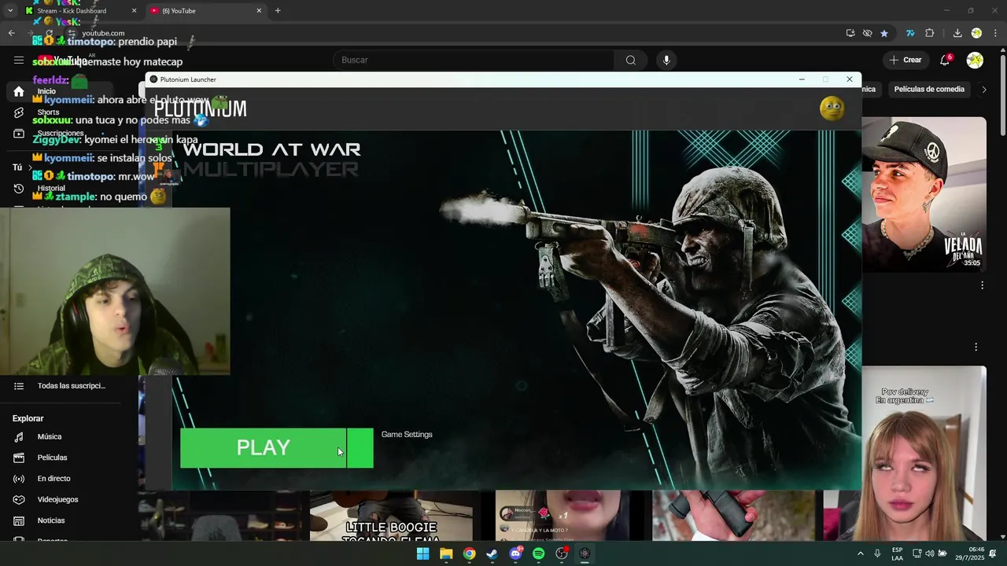The width and height of the screenshot is (1007, 566).
Task: Open the Pov delivery en Argentina short
Action: 924,454
